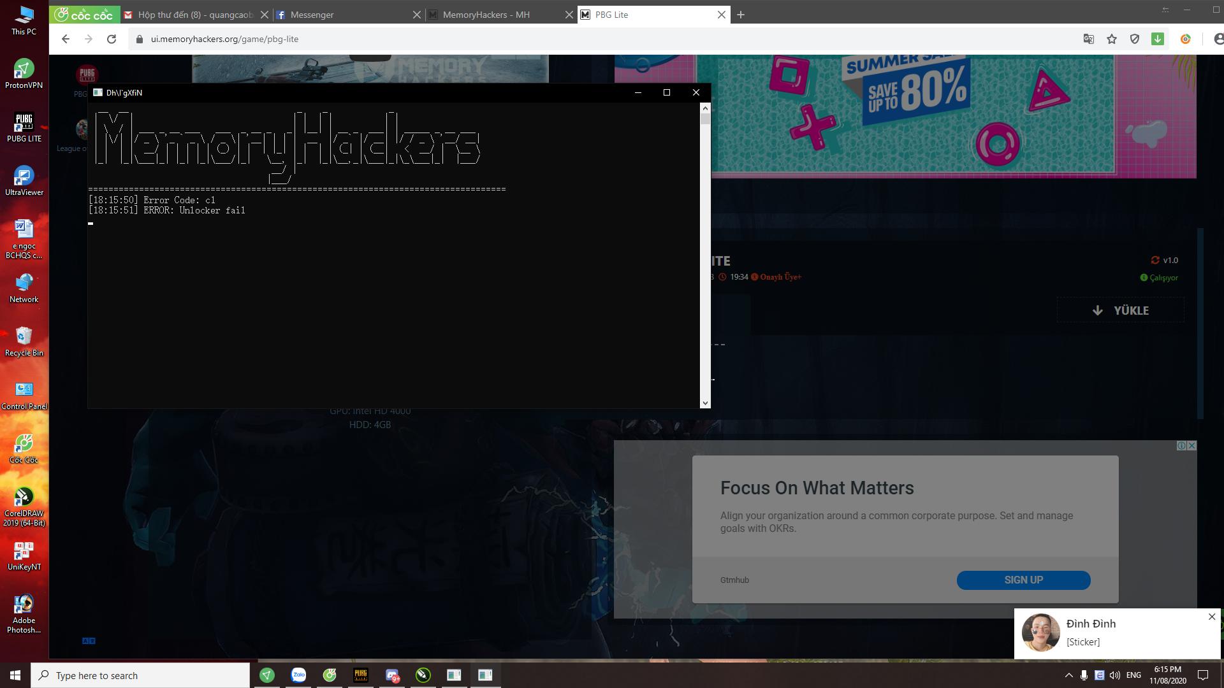Show hidden system tray icons
Screen dimensions: 1224x688
1069,675
